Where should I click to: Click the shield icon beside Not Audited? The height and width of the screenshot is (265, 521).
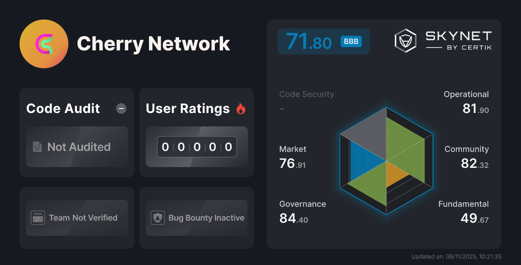coord(37,147)
